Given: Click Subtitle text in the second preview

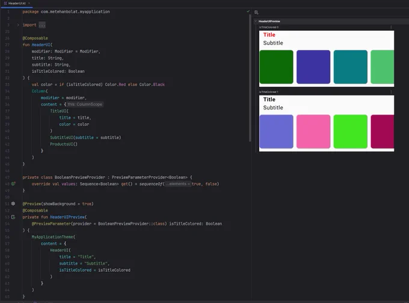Looking at the screenshot, I should 273,108.
